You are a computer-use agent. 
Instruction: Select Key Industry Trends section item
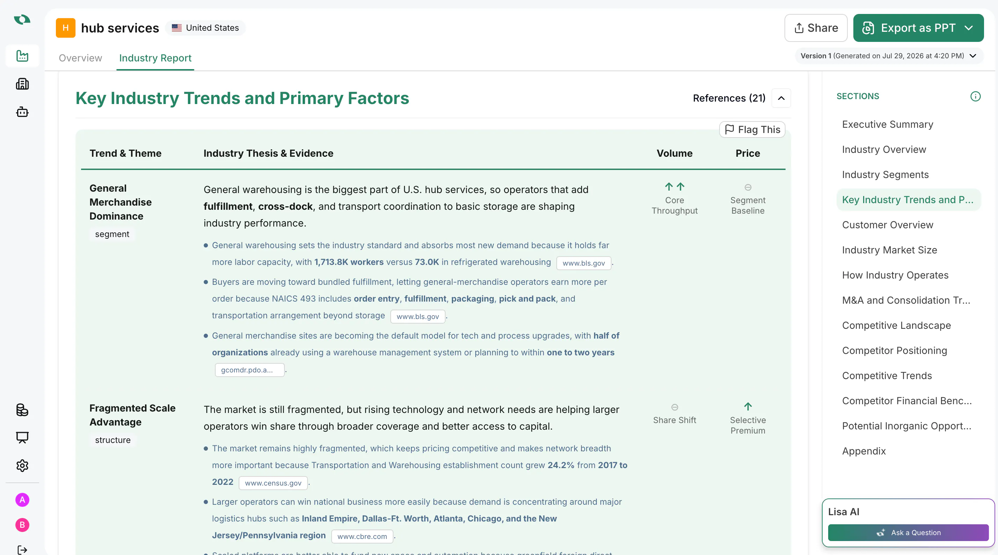coord(908,200)
